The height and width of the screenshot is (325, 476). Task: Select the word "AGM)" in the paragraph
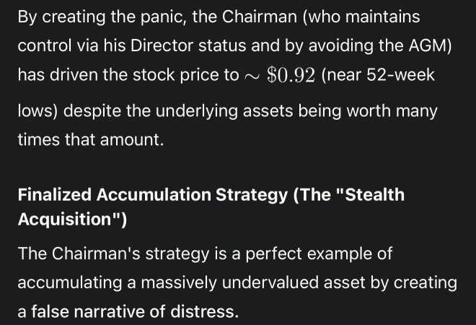430,46
